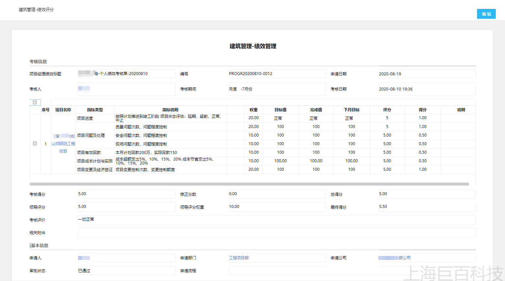Click the 100.00 target value cell
505x281 pixels.
pyautogui.click(x=280, y=161)
